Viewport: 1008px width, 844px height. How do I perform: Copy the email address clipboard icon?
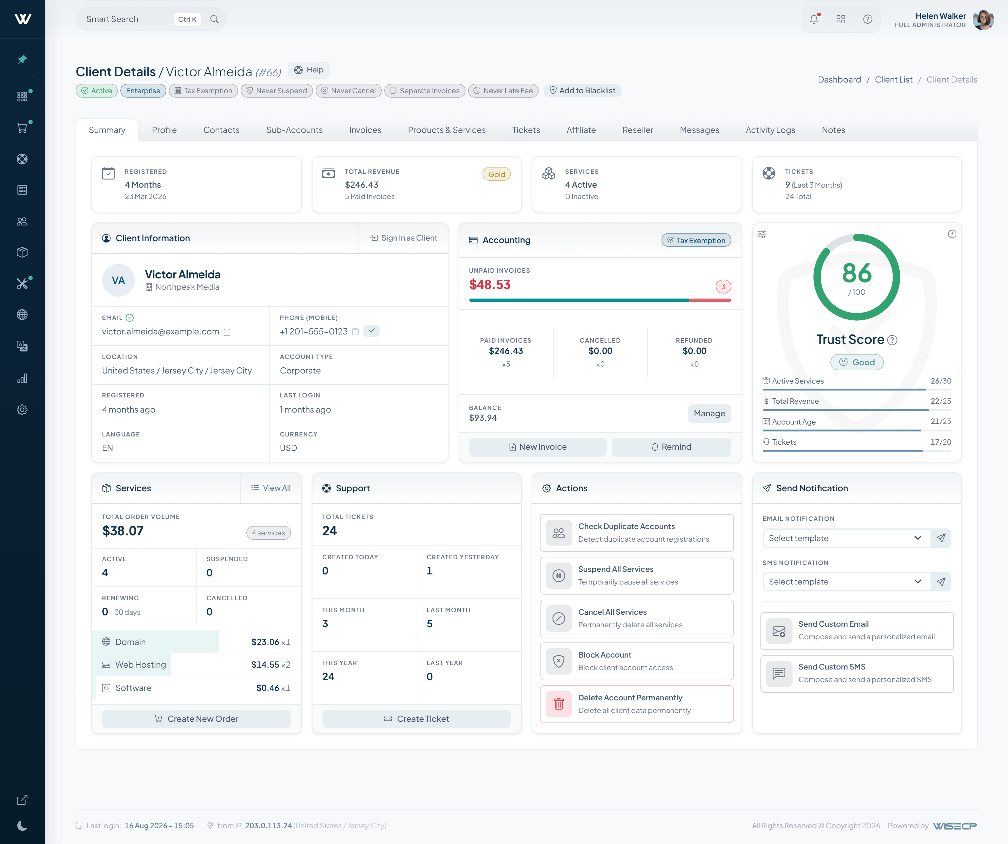coord(227,332)
